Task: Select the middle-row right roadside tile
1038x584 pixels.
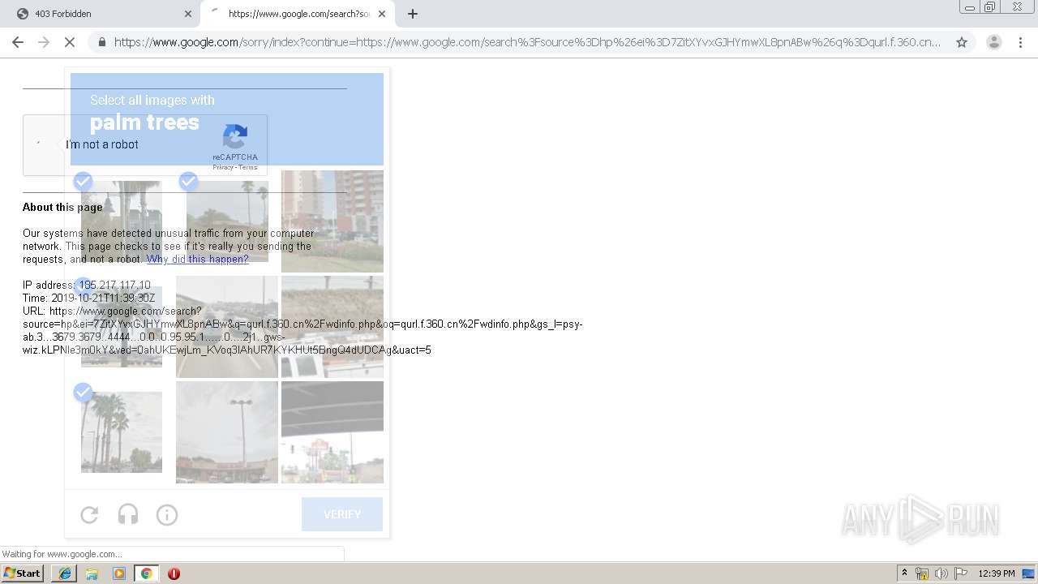Action: pyautogui.click(x=332, y=327)
